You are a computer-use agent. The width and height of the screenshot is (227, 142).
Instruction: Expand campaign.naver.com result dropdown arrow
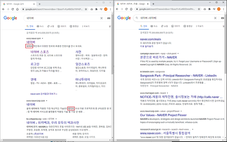[x=178, y=53]
